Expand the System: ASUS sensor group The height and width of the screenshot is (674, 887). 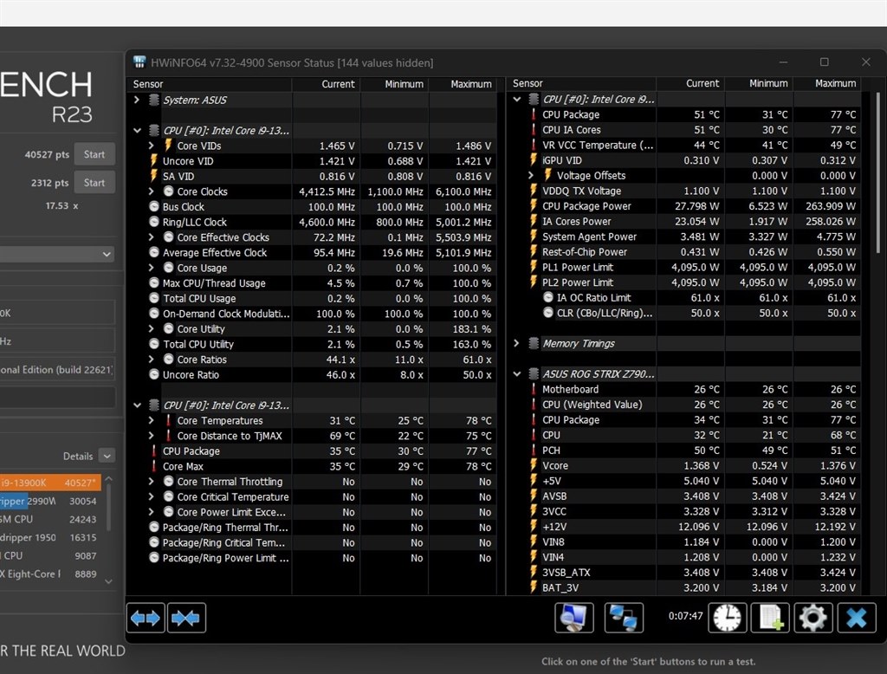[137, 100]
